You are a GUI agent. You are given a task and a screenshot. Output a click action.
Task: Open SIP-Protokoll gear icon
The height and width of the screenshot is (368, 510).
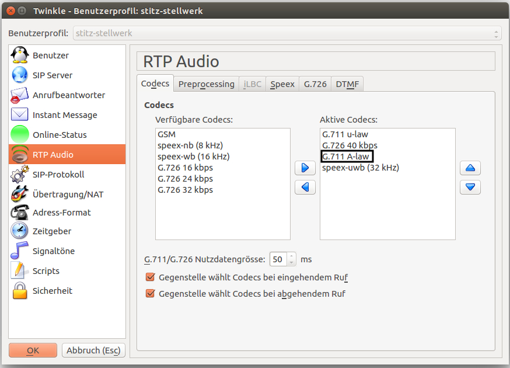[x=20, y=174]
